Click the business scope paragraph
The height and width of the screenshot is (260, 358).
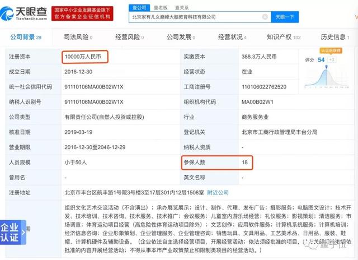(x=208, y=229)
